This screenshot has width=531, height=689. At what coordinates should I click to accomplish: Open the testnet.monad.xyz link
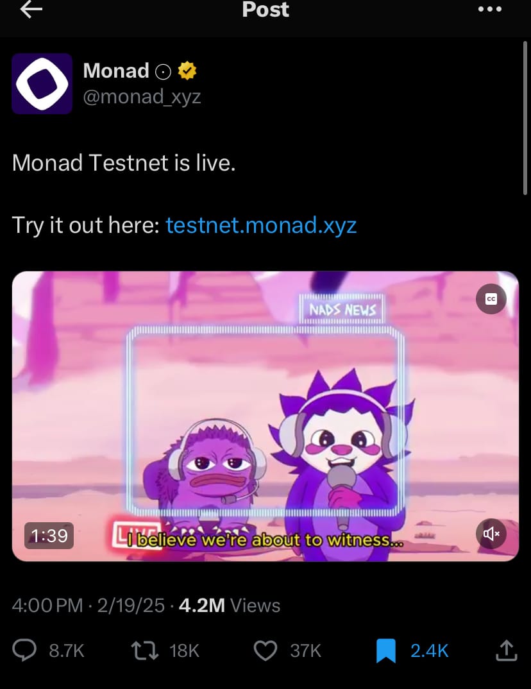point(261,225)
